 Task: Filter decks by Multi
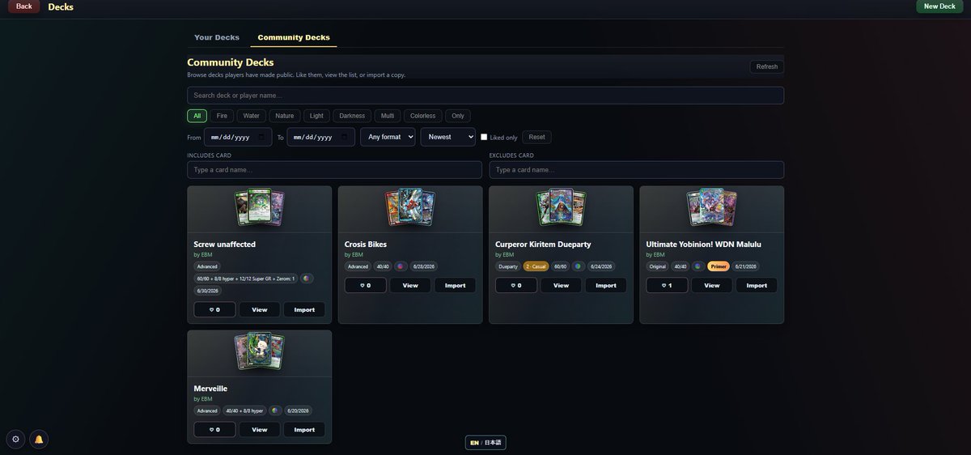[x=388, y=116]
